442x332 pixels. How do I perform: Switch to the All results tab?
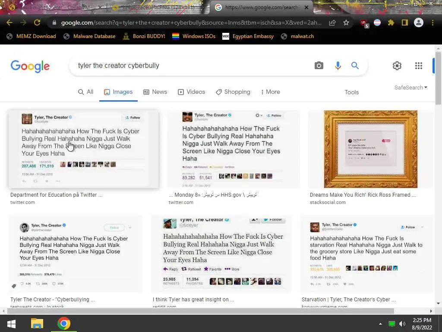[x=86, y=92]
